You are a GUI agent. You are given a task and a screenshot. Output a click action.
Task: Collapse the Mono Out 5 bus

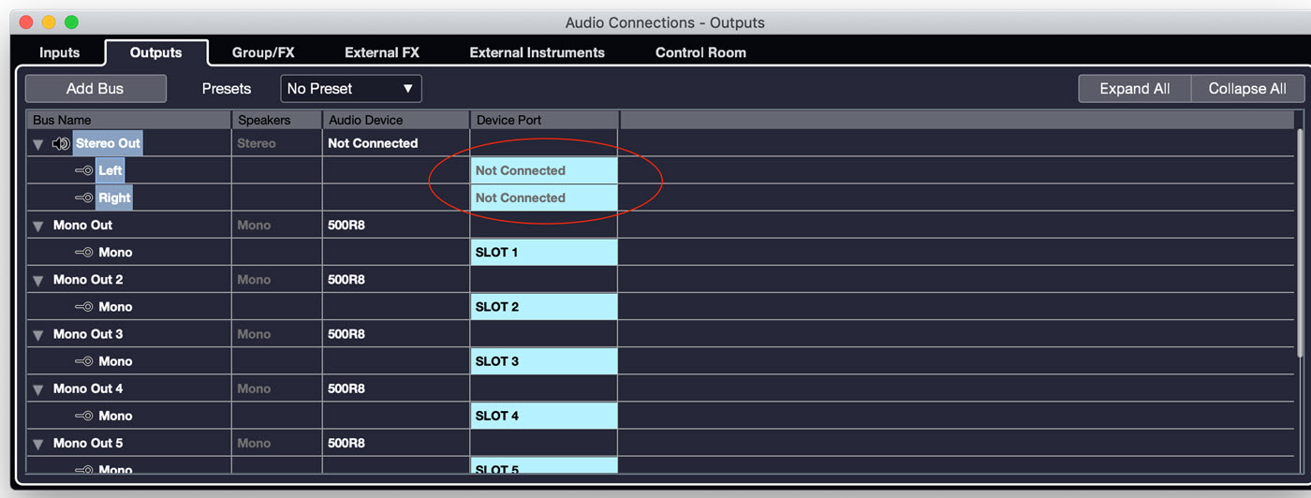pos(38,444)
